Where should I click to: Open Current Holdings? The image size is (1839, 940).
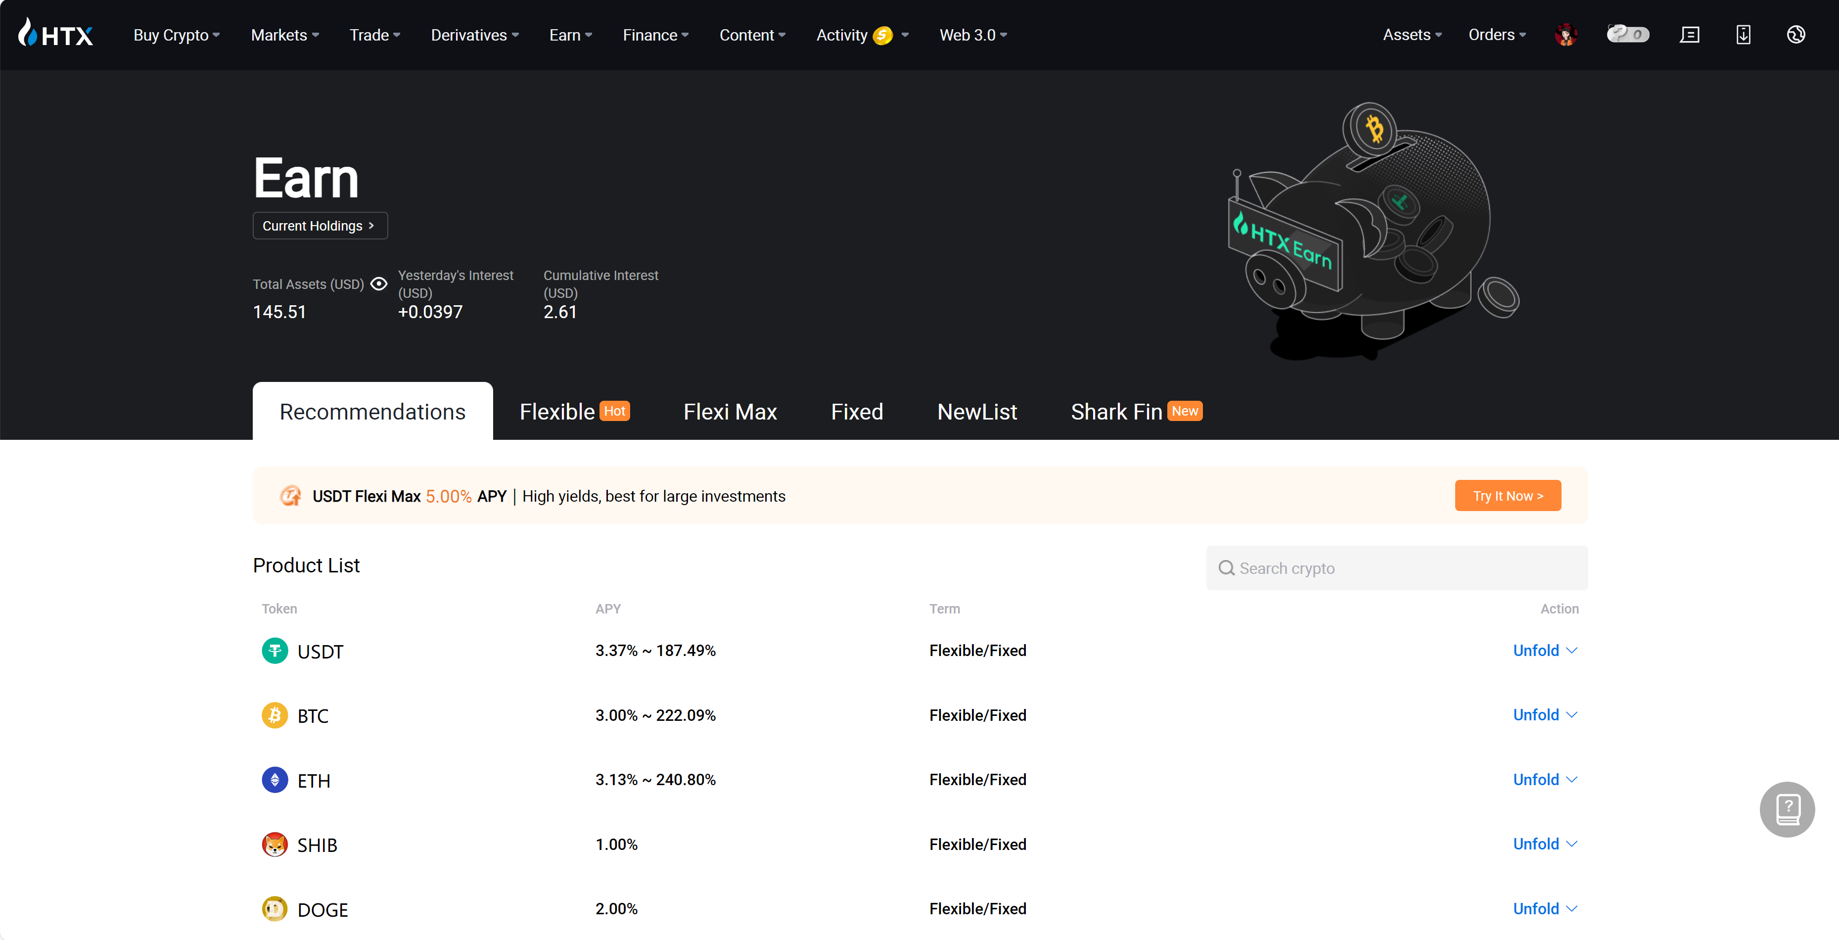click(x=320, y=226)
